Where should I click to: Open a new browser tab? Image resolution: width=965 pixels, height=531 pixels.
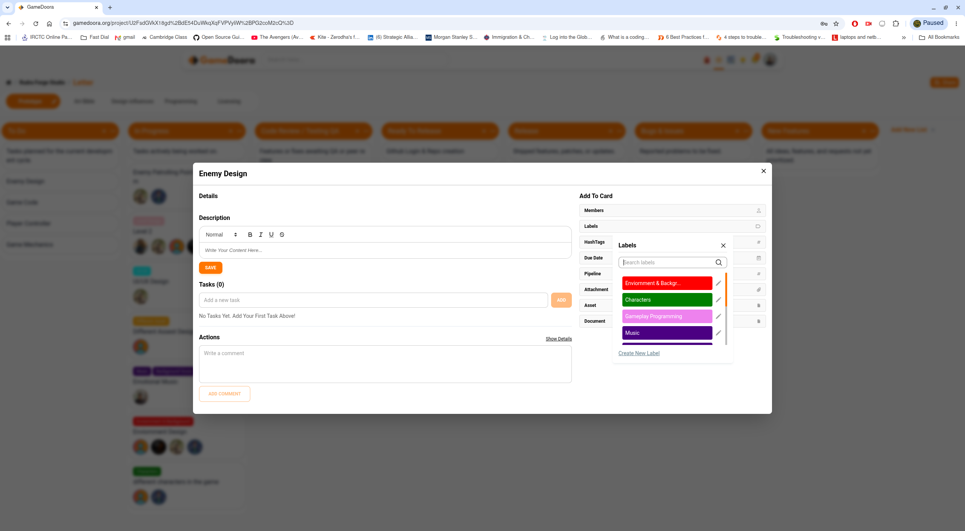pos(110,8)
